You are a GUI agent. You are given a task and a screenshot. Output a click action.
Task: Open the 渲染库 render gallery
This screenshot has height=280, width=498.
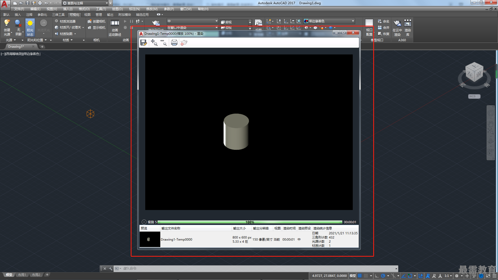coord(408,27)
